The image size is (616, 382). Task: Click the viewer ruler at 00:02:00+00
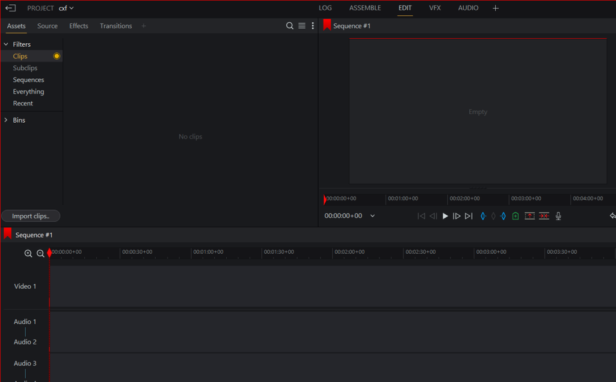pyautogui.click(x=464, y=199)
